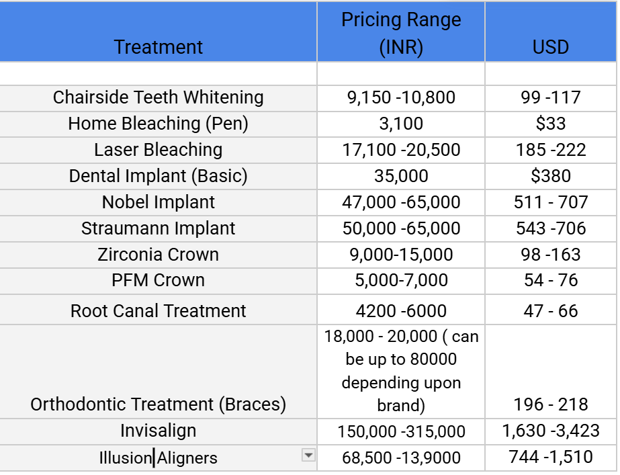The image size is (620, 475).
Task: Click the Nobel Implant treatment cell
Action: coord(159,202)
